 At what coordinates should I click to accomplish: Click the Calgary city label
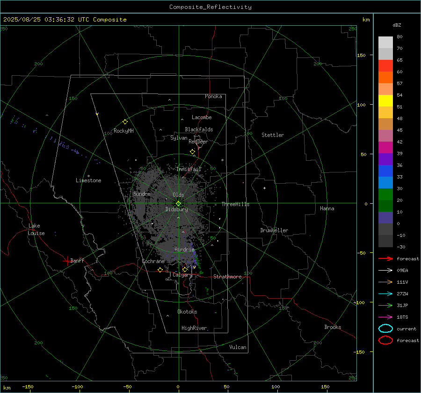182,275
